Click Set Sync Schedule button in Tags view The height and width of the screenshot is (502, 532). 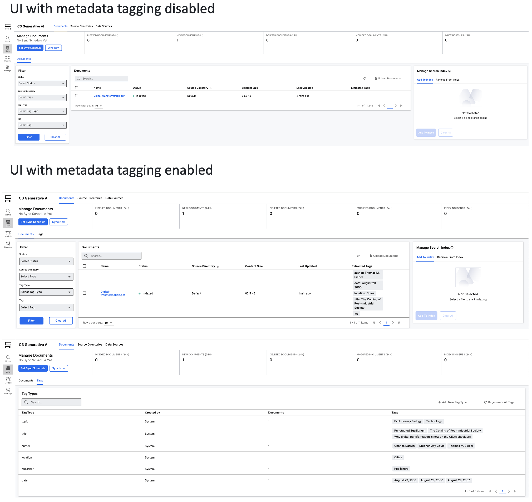[33, 368]
